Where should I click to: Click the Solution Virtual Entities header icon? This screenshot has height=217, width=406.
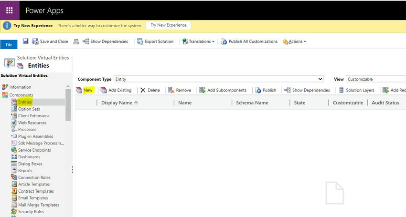[x=9, y=63]
